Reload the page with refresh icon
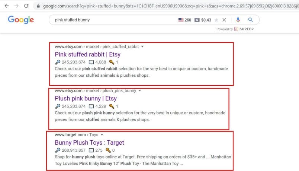Screen dimensions: 299x171 click(x=26, y=6)
